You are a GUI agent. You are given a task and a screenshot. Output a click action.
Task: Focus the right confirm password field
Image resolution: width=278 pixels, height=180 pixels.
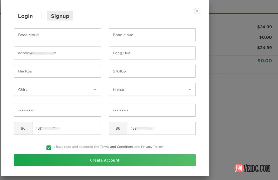pyautogui.click(x=152, y=110)
